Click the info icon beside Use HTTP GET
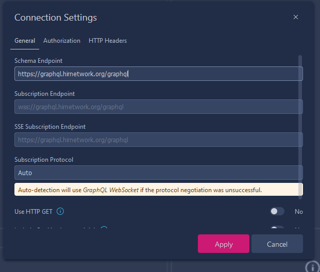Viewport: 320px width, 272px height. (60, 211)
